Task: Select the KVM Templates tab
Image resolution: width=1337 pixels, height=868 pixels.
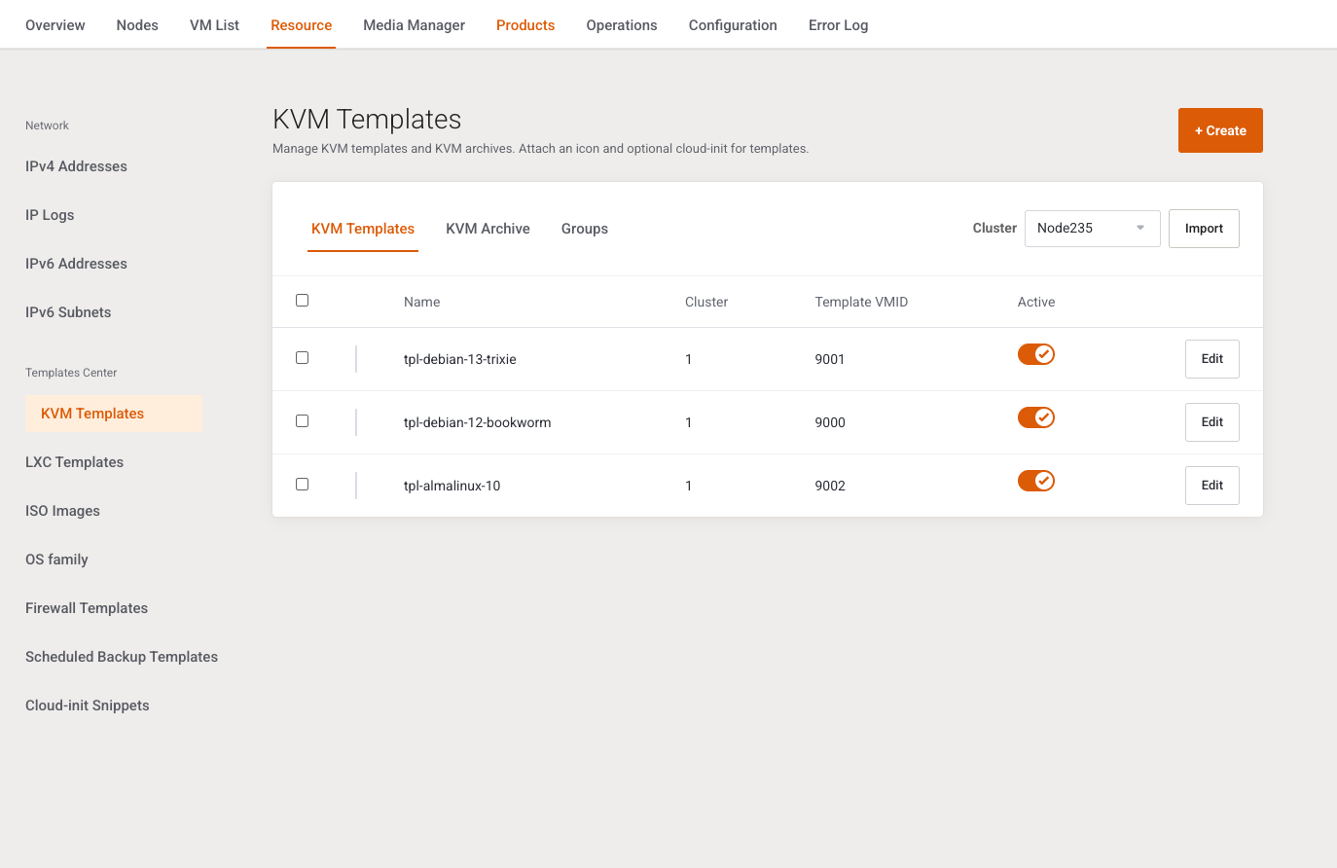Action: pos(363,229)
